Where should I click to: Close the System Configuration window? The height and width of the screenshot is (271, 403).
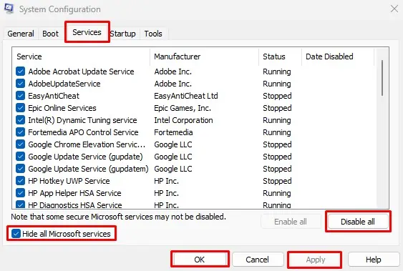tap(394, 9)
